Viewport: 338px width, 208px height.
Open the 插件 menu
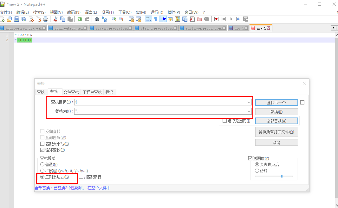tap(174, 12)
